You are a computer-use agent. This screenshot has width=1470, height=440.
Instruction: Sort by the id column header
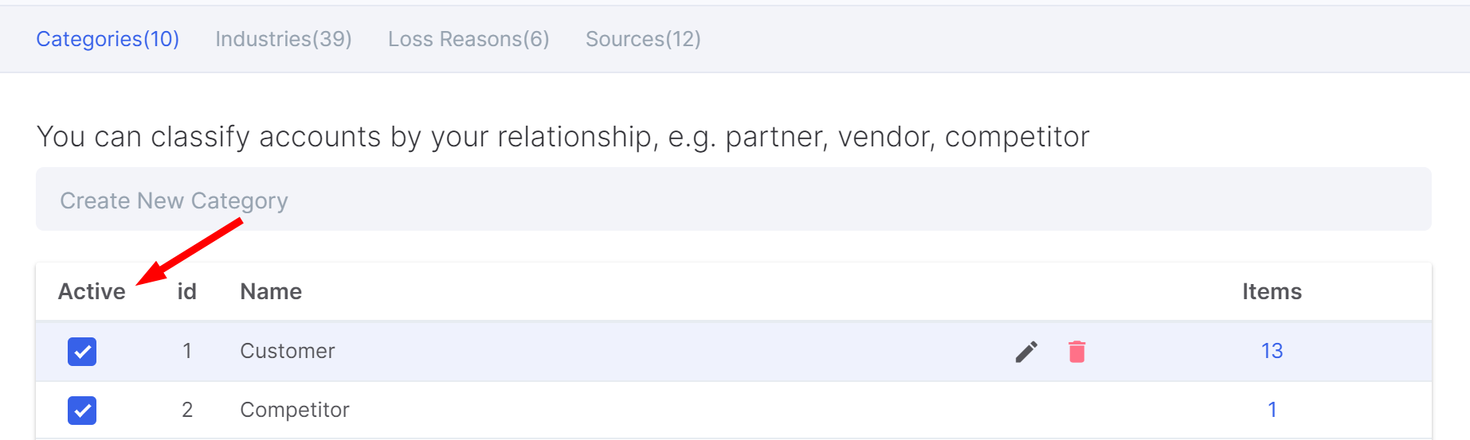pos(186,291)
